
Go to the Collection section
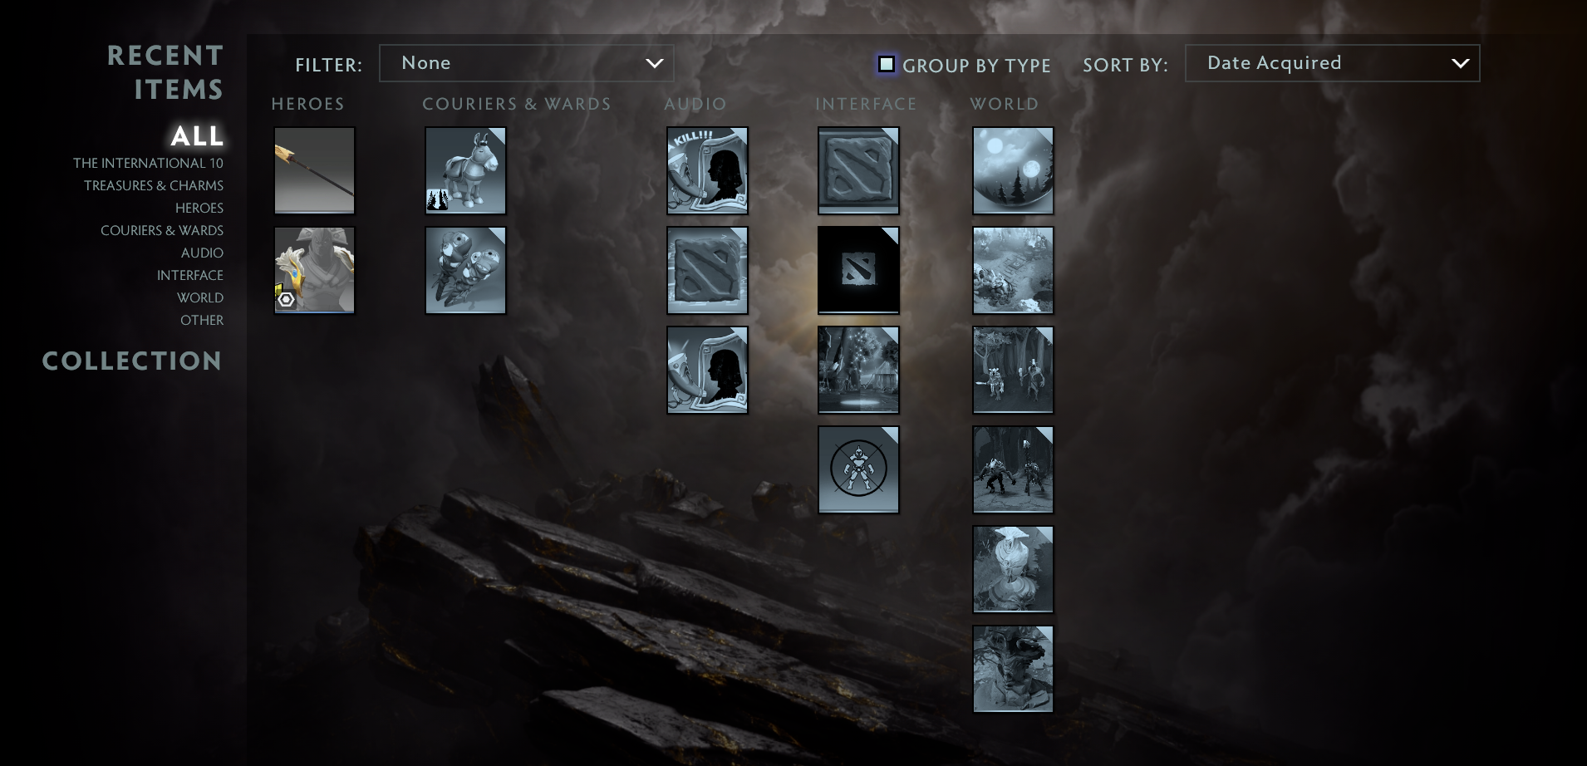(132, 361)
